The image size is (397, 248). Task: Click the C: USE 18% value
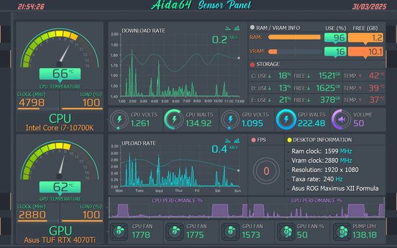click(285, 75)
